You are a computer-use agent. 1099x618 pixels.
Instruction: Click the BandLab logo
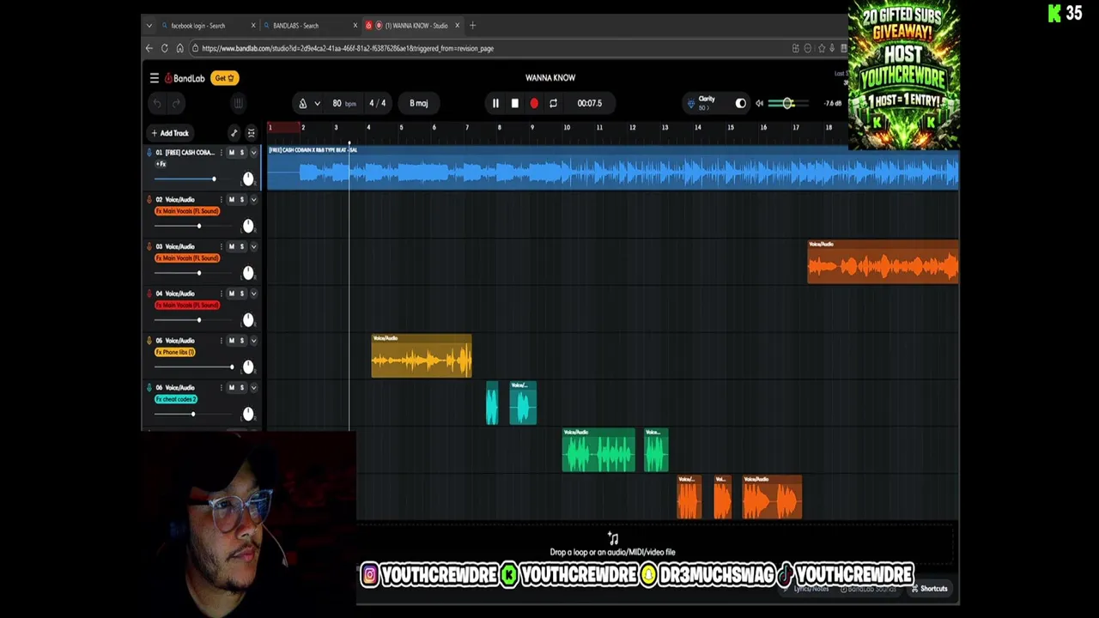(x=185, y=78)
